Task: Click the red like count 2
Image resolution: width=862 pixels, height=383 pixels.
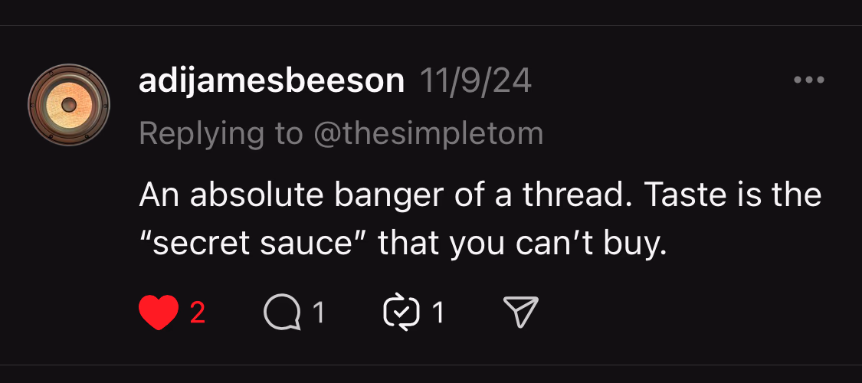Action: click(198, 313)
